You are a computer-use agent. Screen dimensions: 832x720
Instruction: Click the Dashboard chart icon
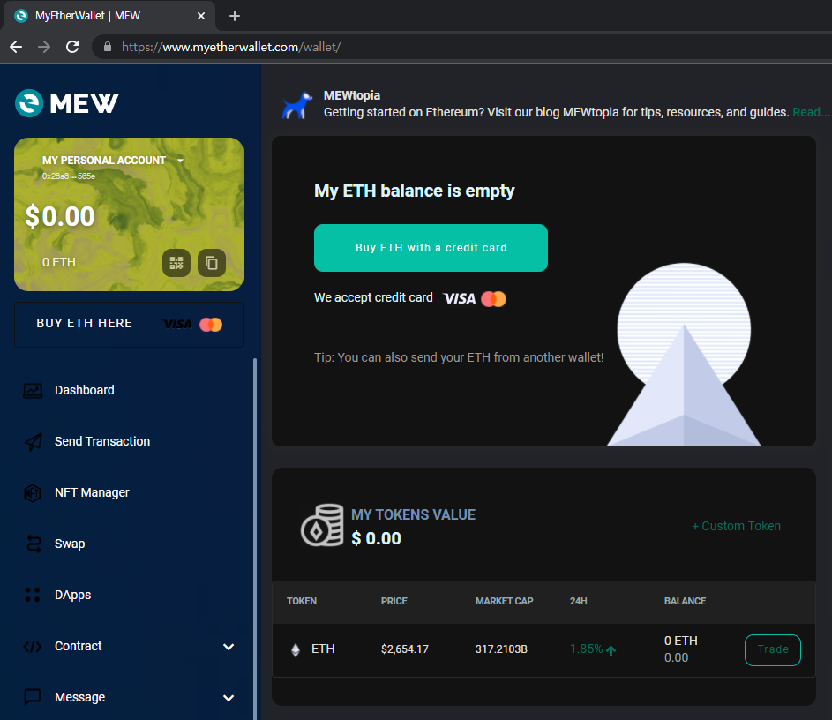pyautogui.click(x=33, y=391)
